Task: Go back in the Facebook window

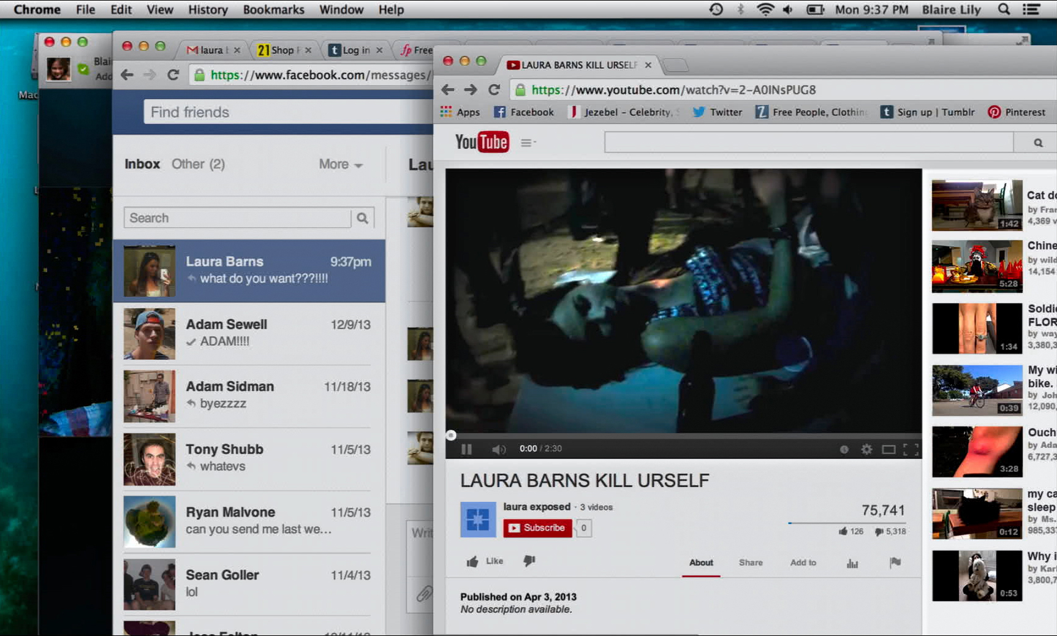Action: [x=127, y=75]
